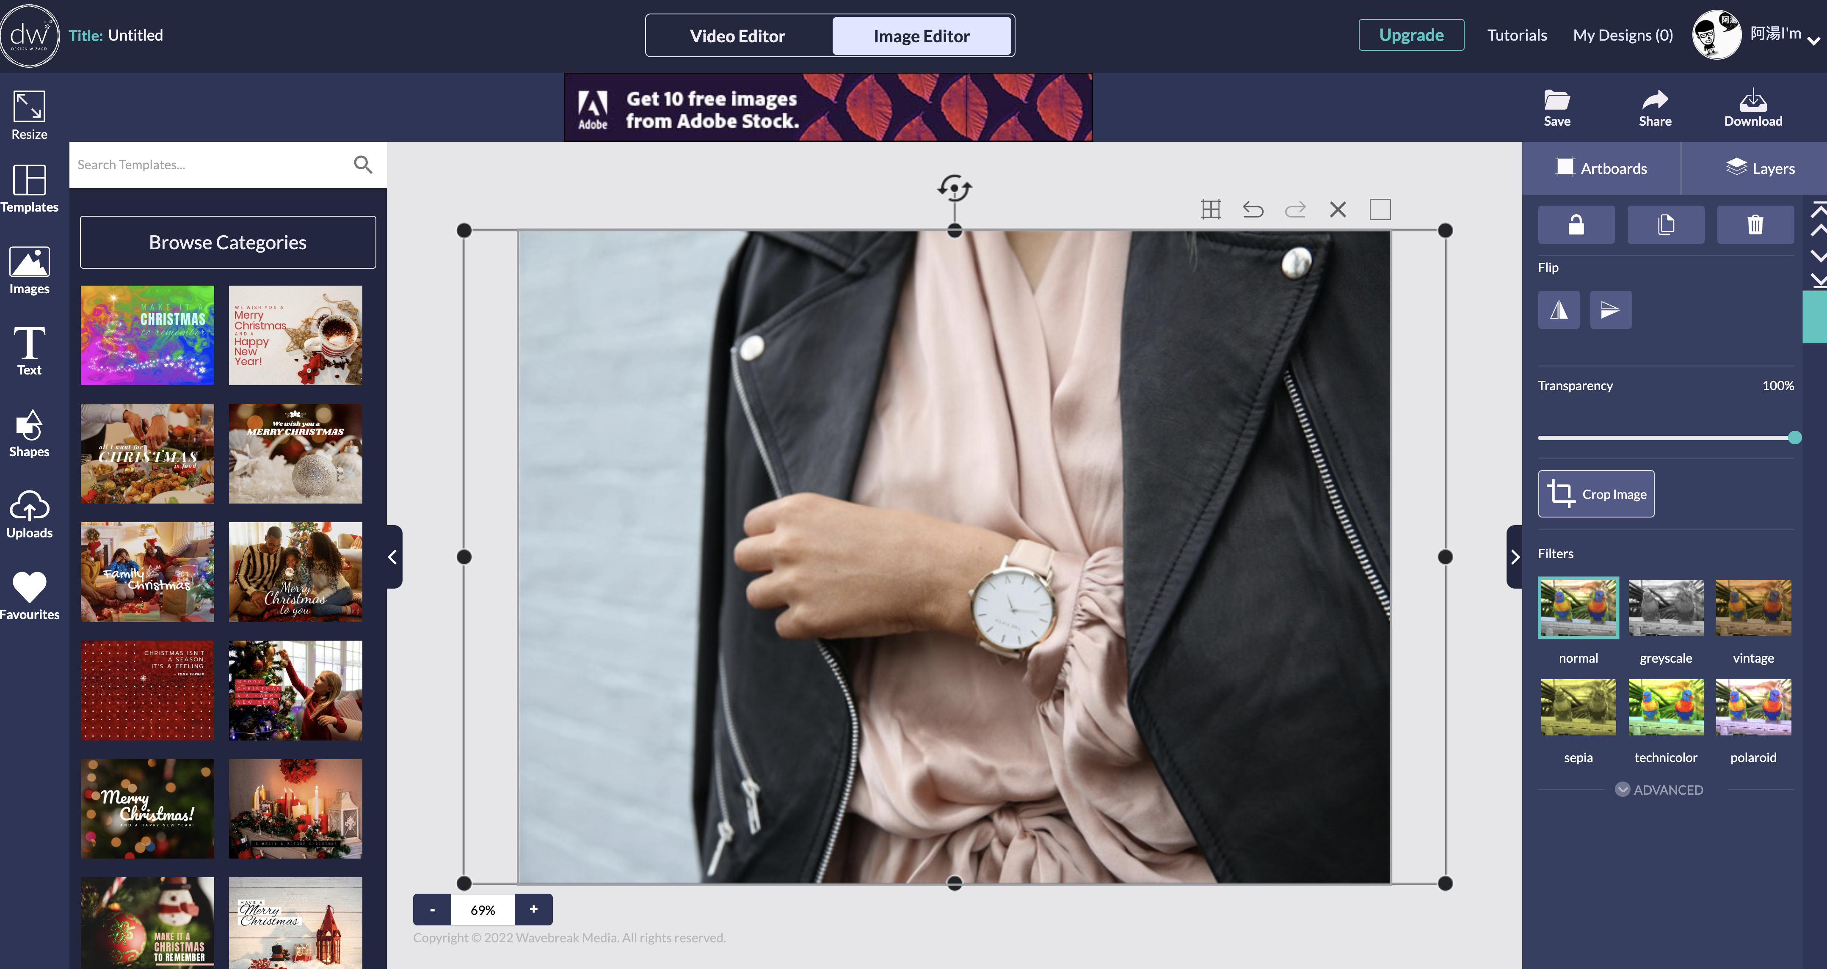The image size is (1827, 969).
Task: Switch to the Artboards tab
Action: pyautogui.click(x=1601, y=168)
